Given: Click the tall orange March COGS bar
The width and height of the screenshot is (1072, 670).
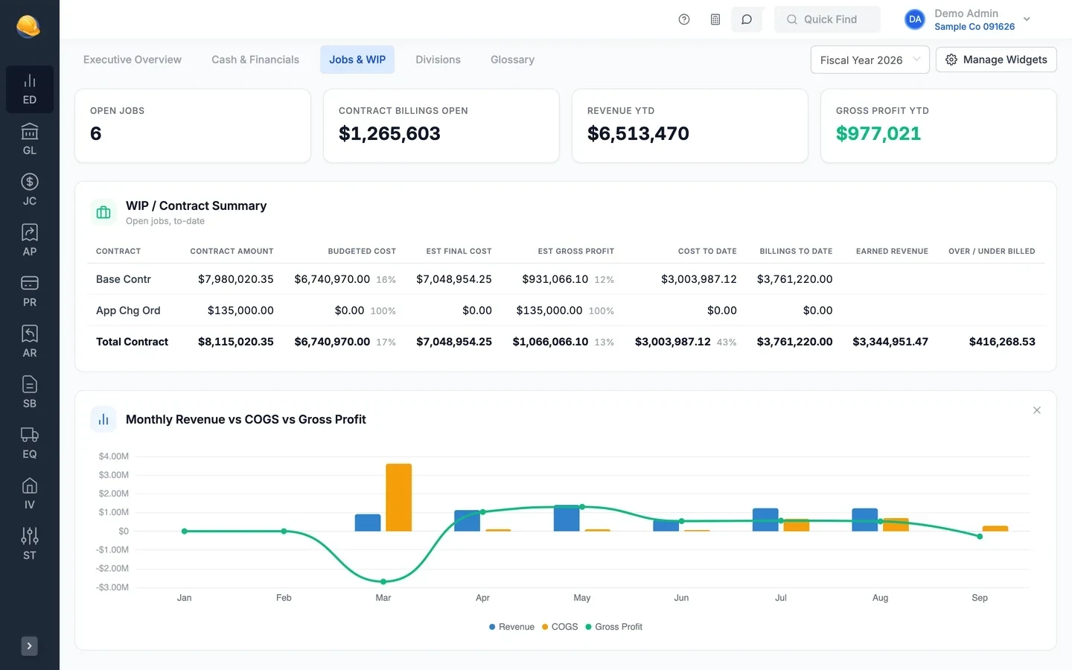Looking at the screenshot, I should pyautogui.click(x=399, y=497).
